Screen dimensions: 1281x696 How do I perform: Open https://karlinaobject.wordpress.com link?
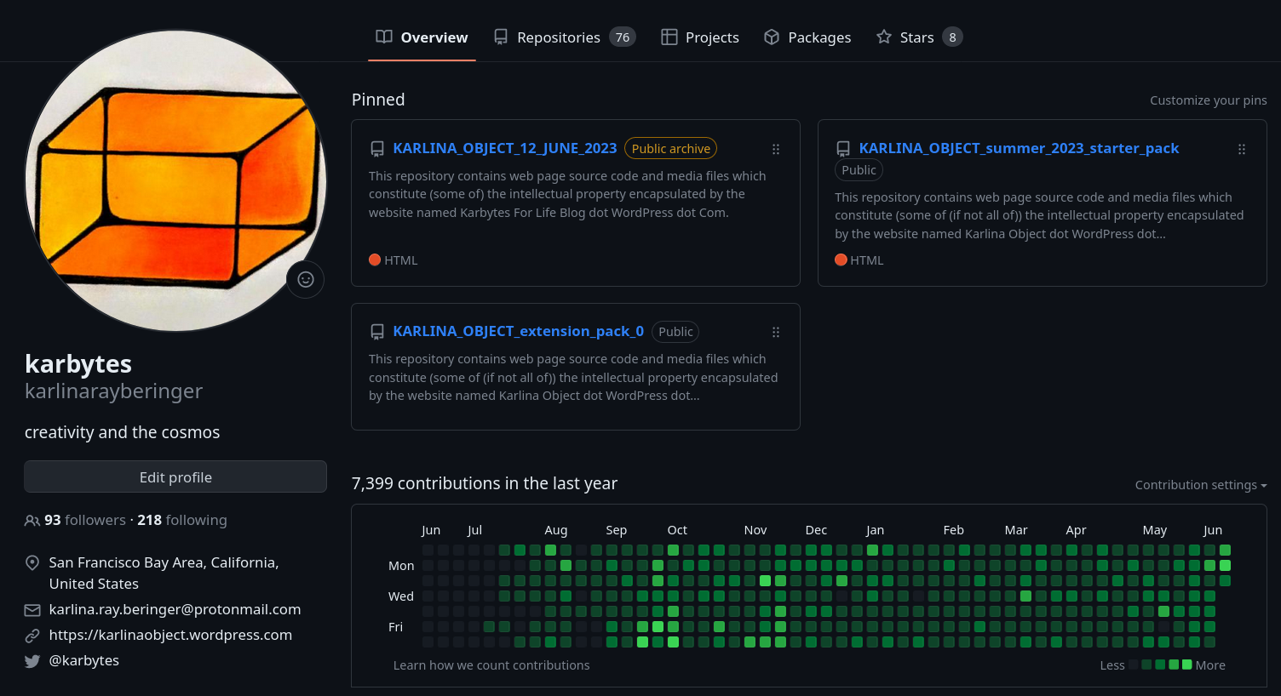point(170,635)
